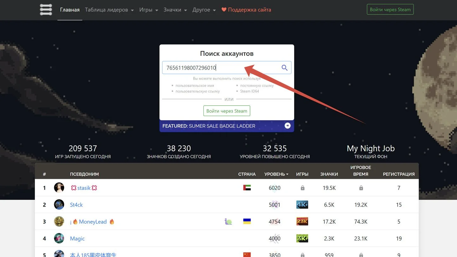Click the Поиск аккаунтов heading
457x257 pixels.
(227, 54)
